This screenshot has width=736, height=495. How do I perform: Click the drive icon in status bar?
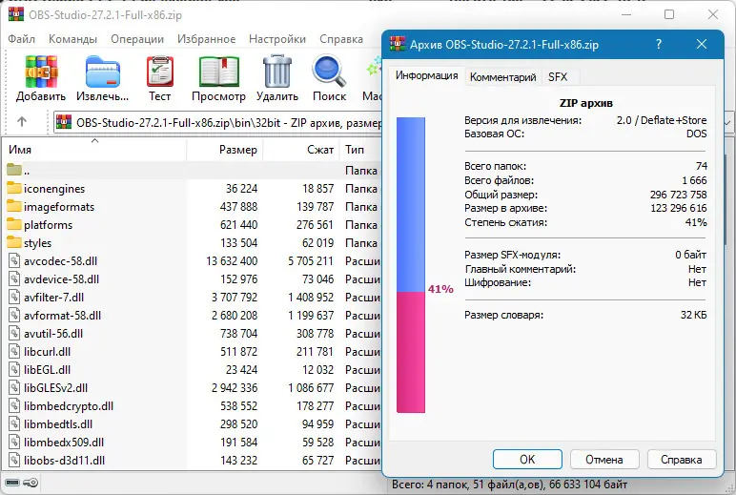tap(12, 483)
